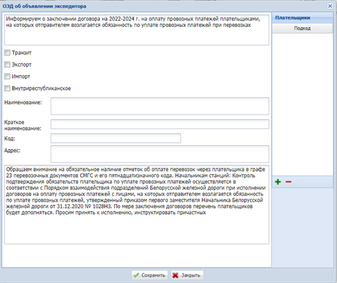Click the empty payer list under Подкод

tap(303, 105)
